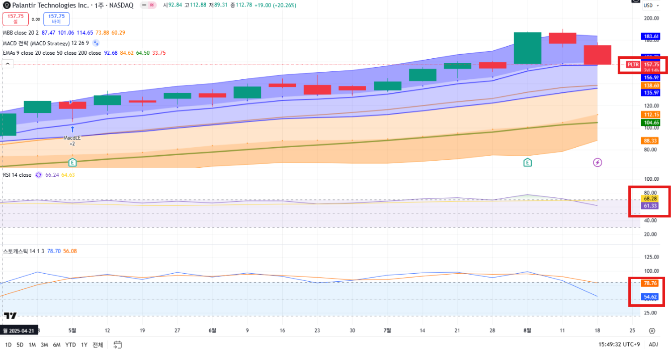Click the 183.61 blue price label

tap(651, 37)
